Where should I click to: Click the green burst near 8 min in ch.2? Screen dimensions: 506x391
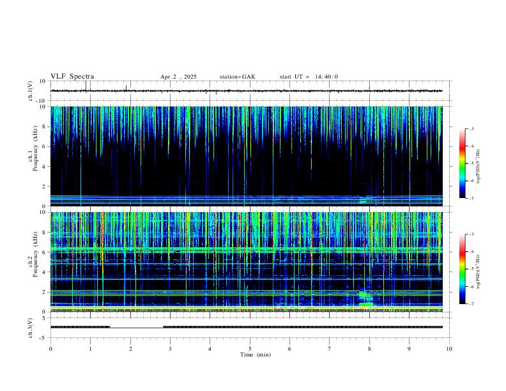tap(366, 298)
